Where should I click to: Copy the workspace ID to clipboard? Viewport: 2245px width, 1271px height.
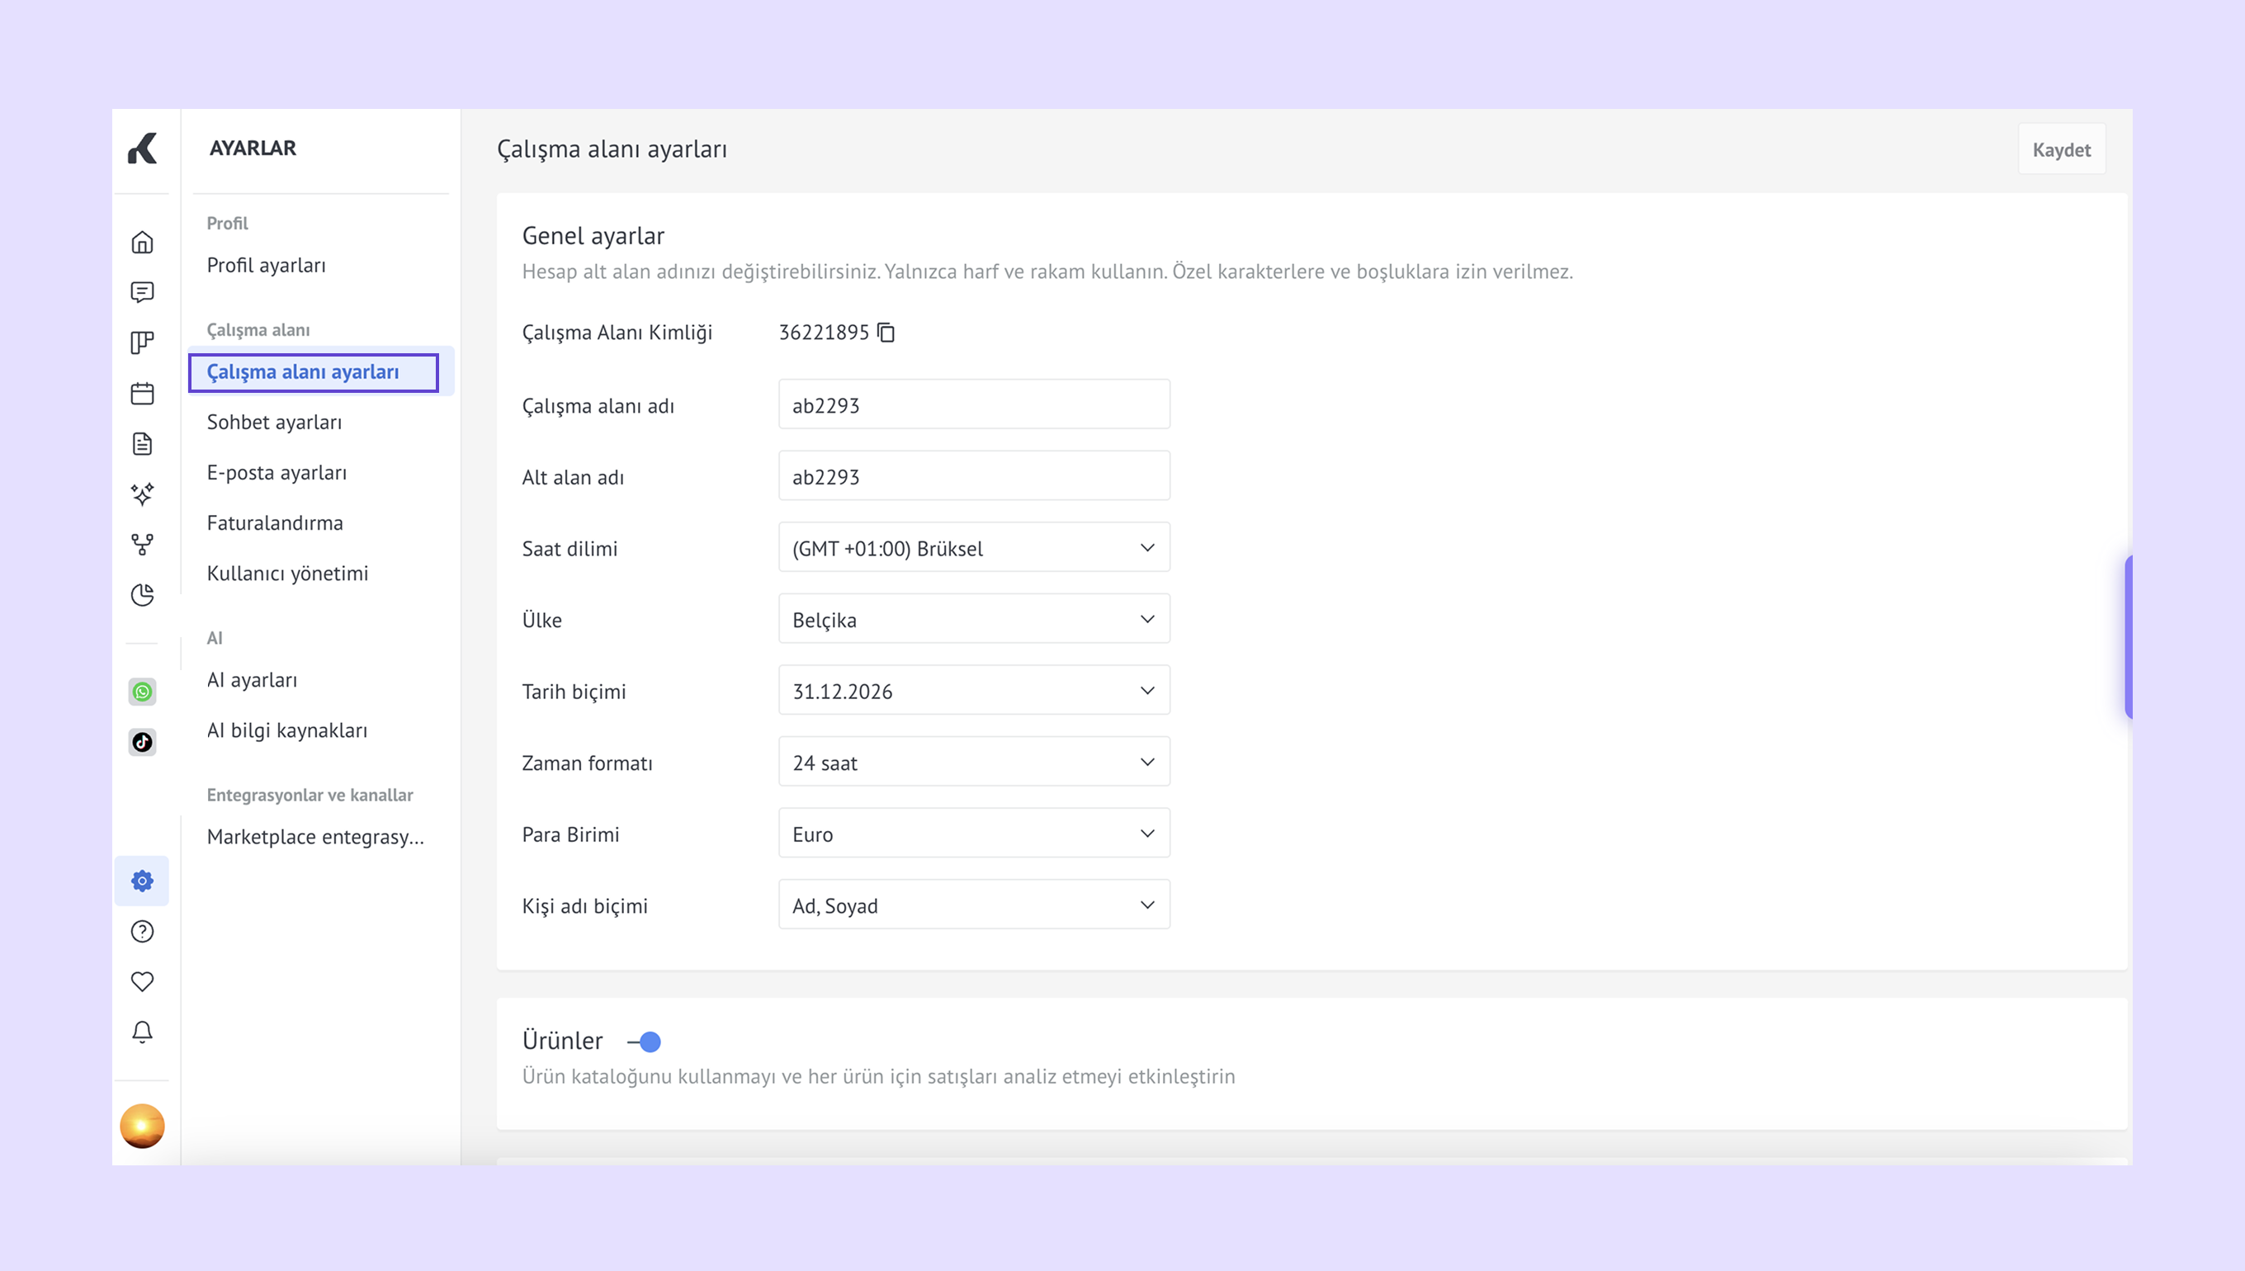pos(886,333)
